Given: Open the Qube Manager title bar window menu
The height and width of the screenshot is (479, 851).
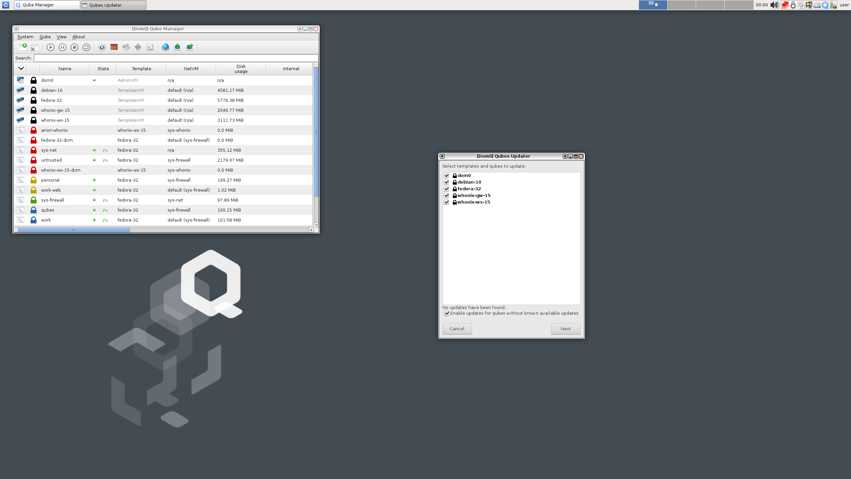Looking at the screenshot, I should (x=16, y=29).
